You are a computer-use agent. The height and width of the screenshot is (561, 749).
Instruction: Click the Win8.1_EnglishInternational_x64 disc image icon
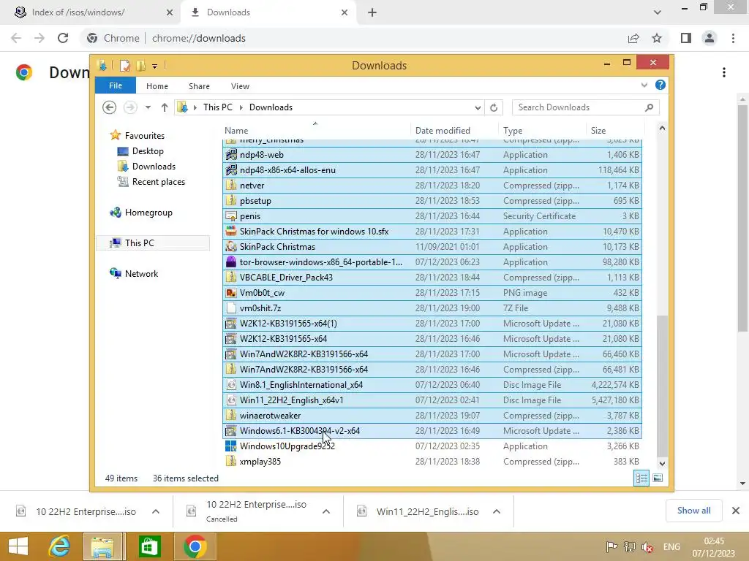[x=230, y=384]
